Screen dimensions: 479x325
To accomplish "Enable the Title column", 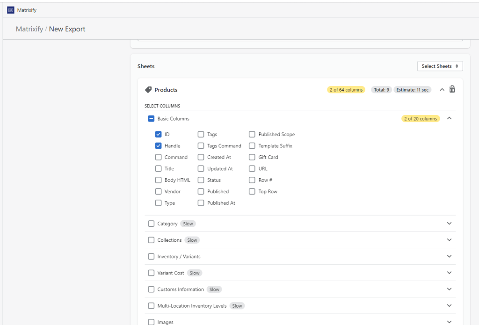I will tap(159, 168).
